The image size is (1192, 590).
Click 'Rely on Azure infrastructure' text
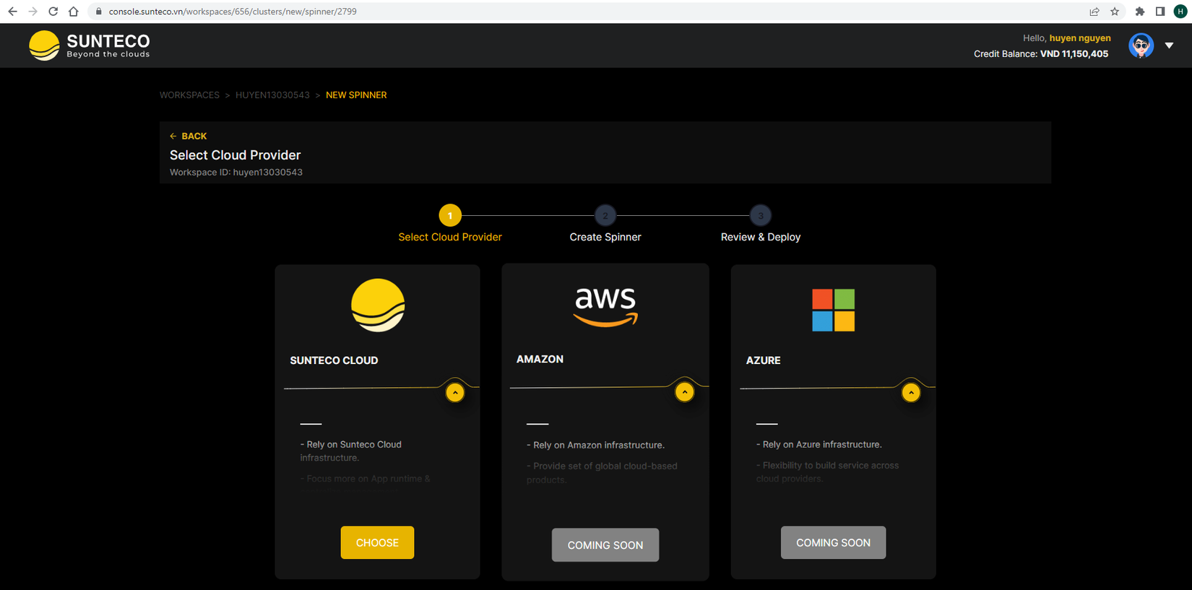(x=819, y=445)
